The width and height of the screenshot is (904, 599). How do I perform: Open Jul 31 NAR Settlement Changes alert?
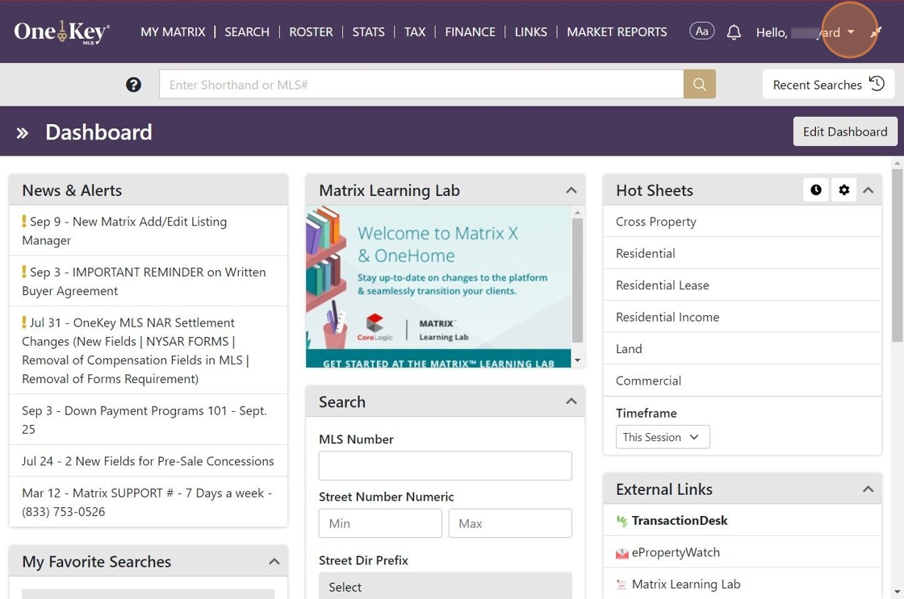[149, 350]
